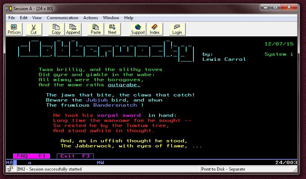306x179 pixels.
Task: Click the line 'All mimsy were the borogoves,'
Action: click(x=91, y=80)
